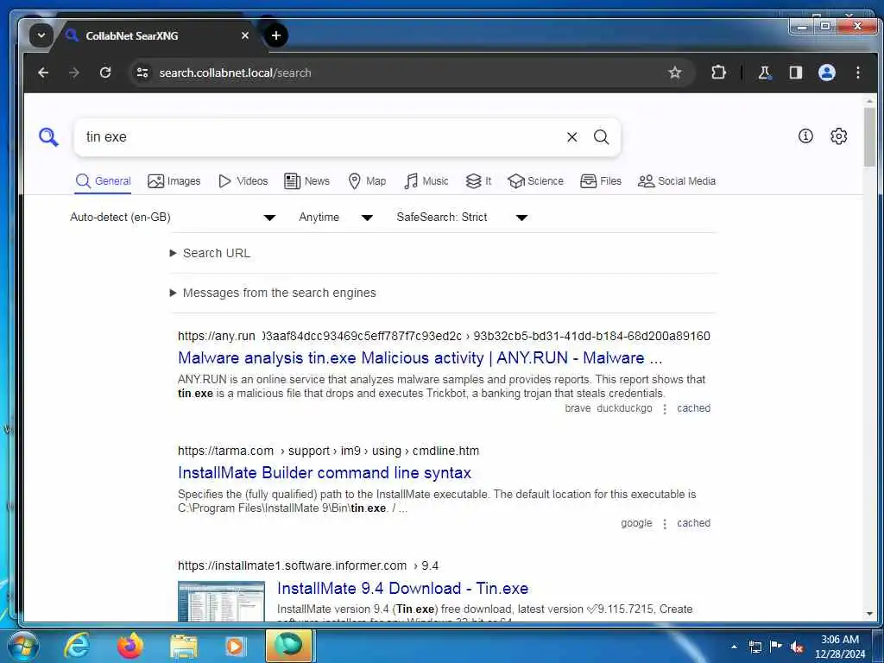The height and width of the screenshot is (663, 884).
Task: Open Windows Explorer folder on taskbar
Action: click(184, 646)
